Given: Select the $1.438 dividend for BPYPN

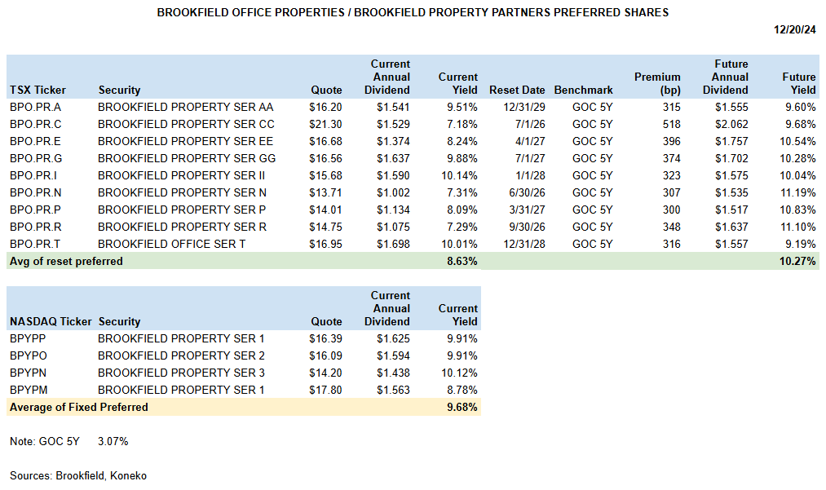Looking at the screenshot, I should pyautogui.click(x=393, y=373).
